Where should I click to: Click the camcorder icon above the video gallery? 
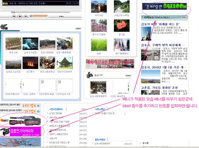click(4, 27)
